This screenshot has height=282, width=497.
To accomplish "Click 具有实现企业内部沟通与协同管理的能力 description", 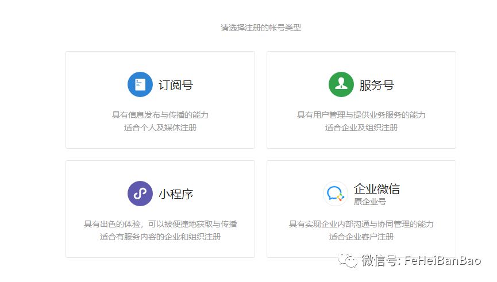I will pos(361,224).
